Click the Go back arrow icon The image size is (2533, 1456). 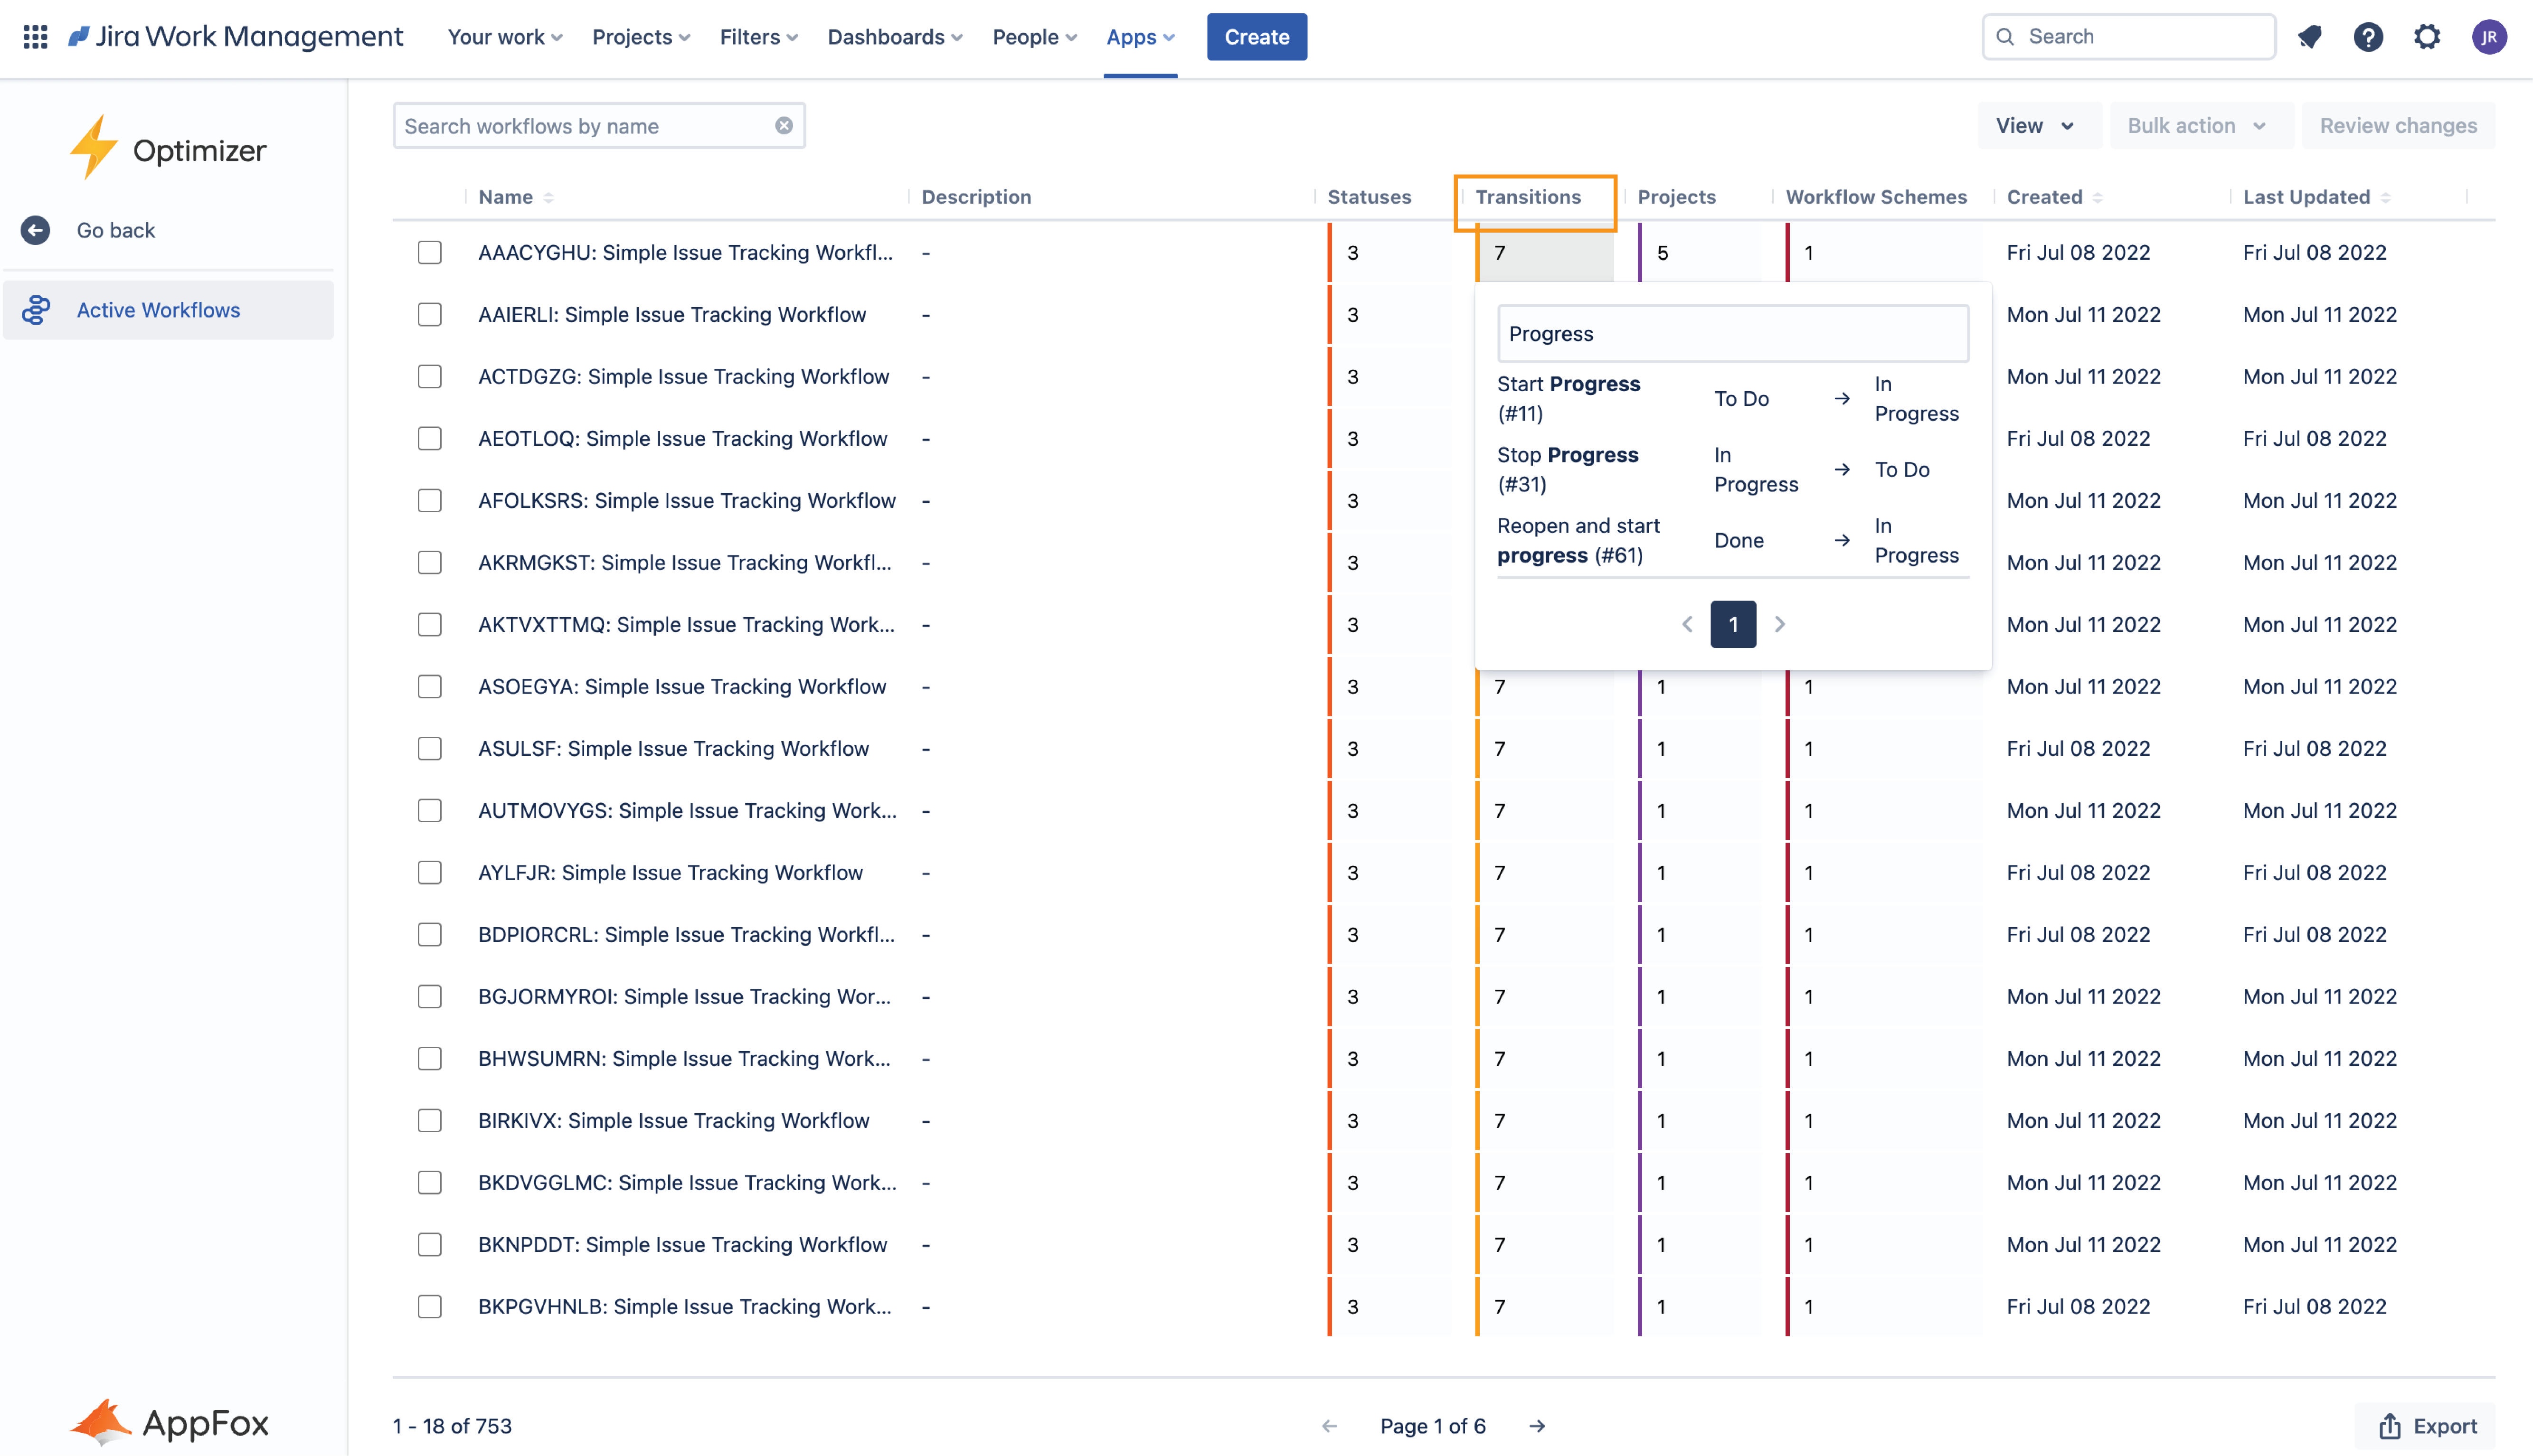tap(36, 230)
